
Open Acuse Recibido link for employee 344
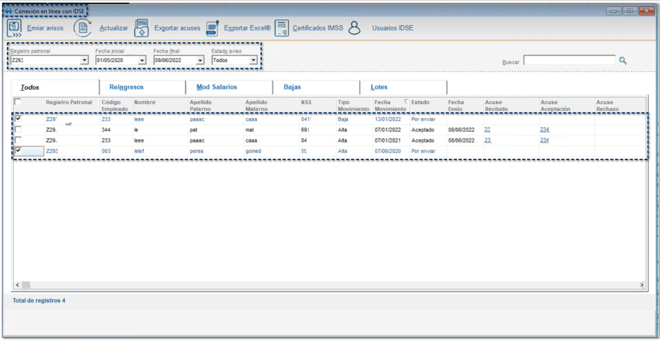click(x=488, y=130)
